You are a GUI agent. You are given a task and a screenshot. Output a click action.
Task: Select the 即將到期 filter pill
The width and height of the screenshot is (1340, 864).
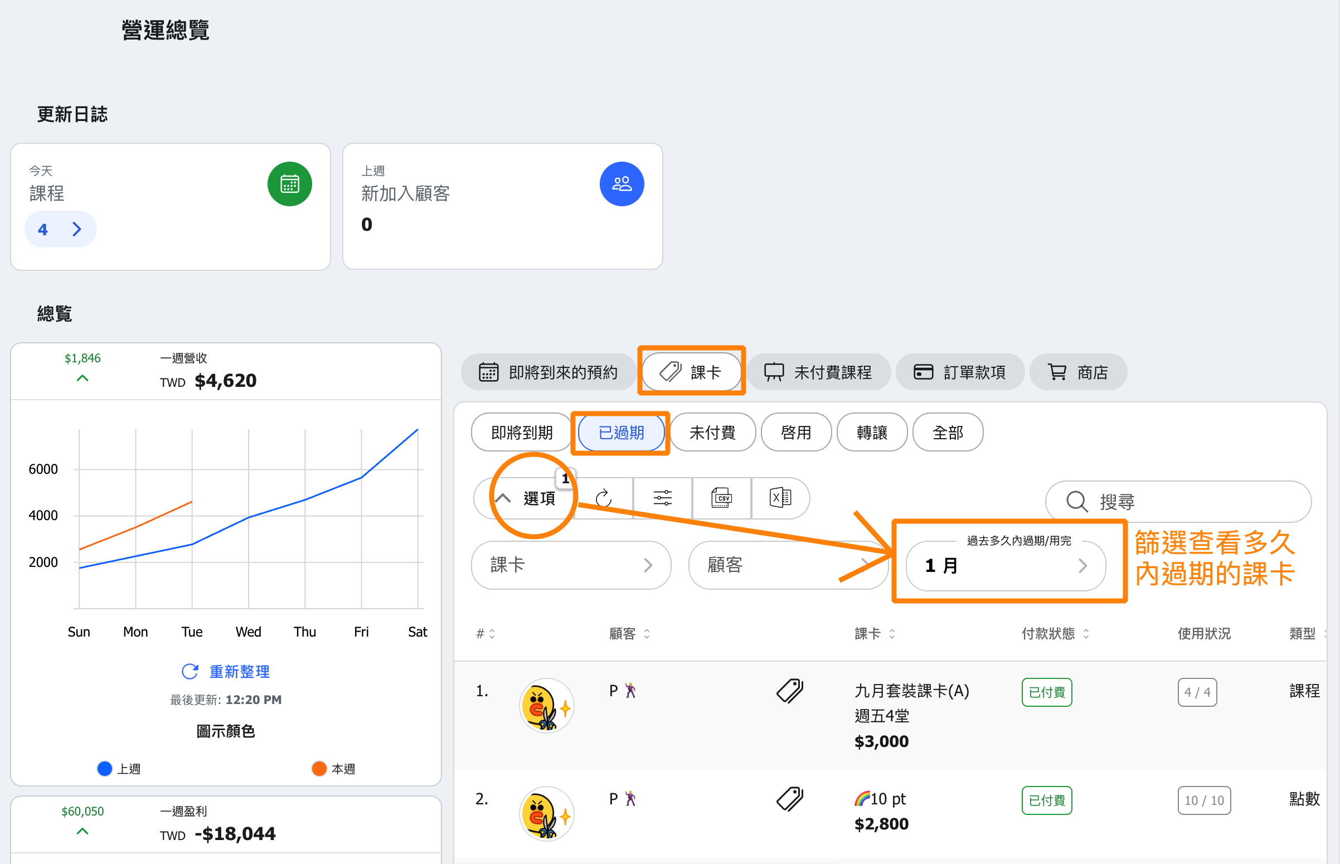click(x=521, y=433)
